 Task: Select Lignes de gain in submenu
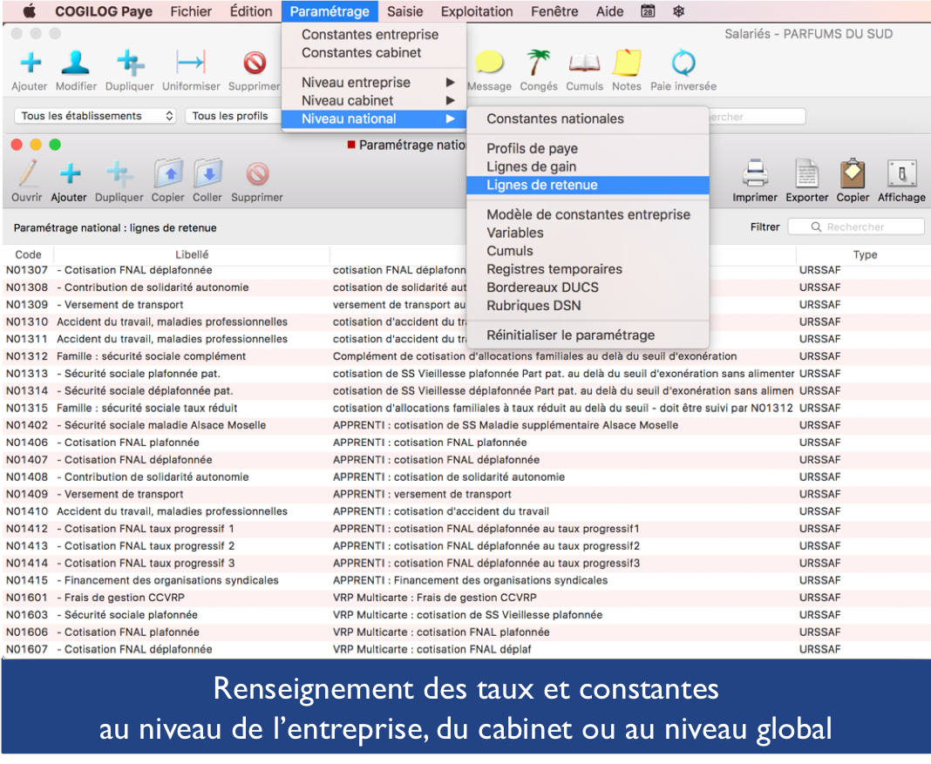588,166
